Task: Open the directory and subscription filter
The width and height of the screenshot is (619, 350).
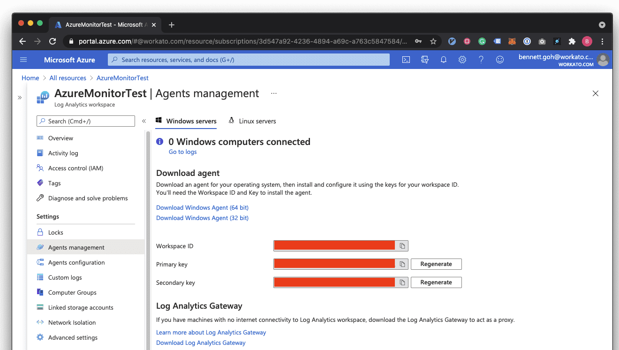Action: click(x=425, y=60)
